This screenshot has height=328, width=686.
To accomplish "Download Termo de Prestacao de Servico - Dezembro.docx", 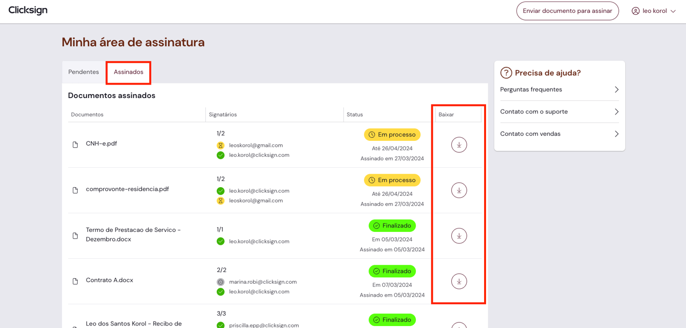I will [x=459, y=236].
